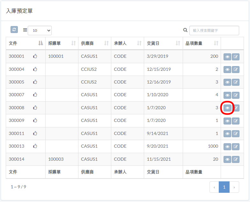Click the refresh table icon button
Image resolution: width=250 pixels, height=202 pixels.
coord(14,30)
